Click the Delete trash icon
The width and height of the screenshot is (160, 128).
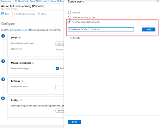coord(39,14)
